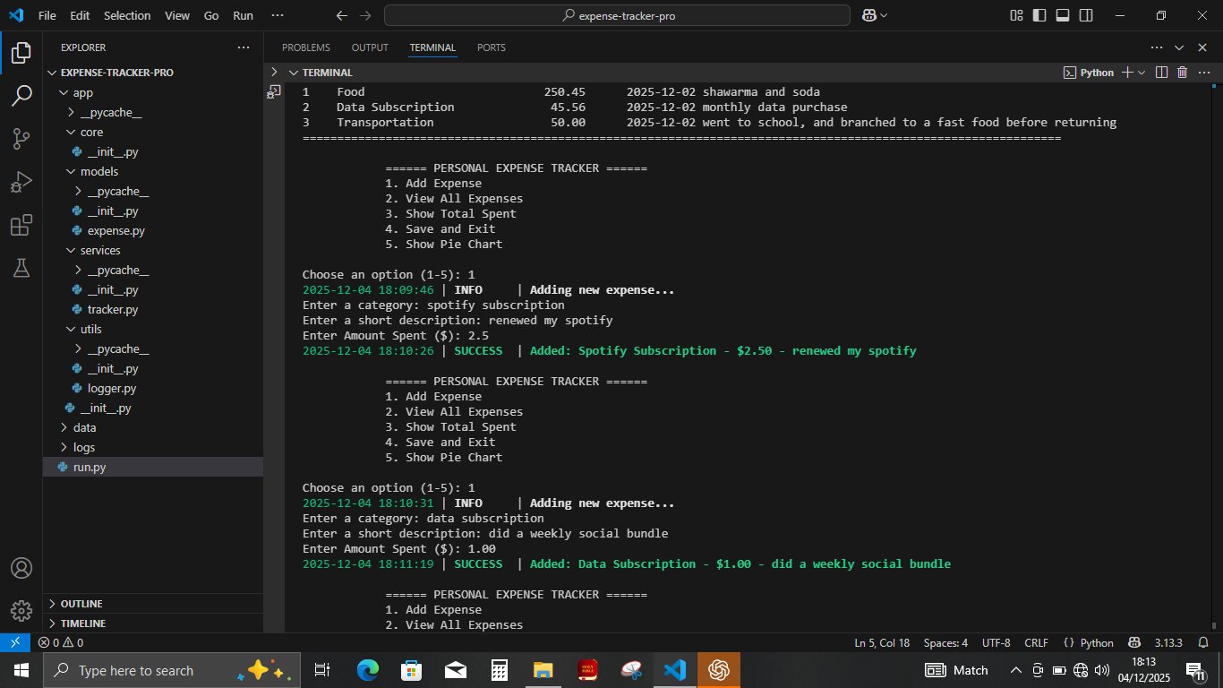
Task: Switch to the PROBLEMS tab
Action: tap(305, 47)
